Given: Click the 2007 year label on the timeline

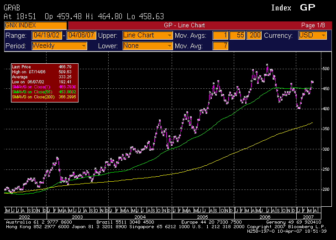Looking at the screenshot, I should (x=308, y=217).
